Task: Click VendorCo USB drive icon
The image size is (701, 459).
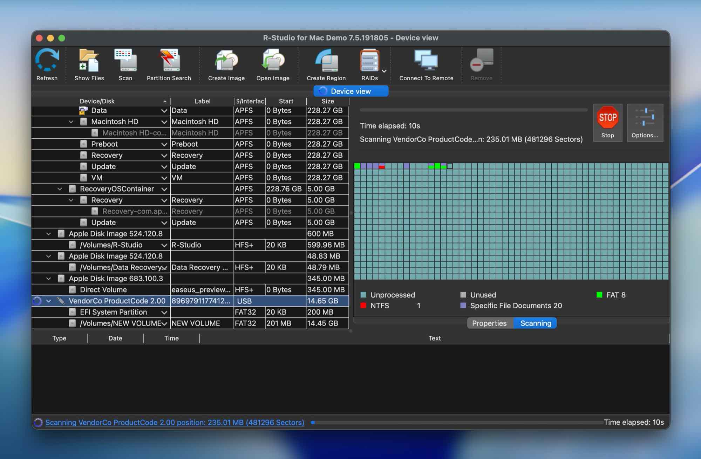Action: 61,301
